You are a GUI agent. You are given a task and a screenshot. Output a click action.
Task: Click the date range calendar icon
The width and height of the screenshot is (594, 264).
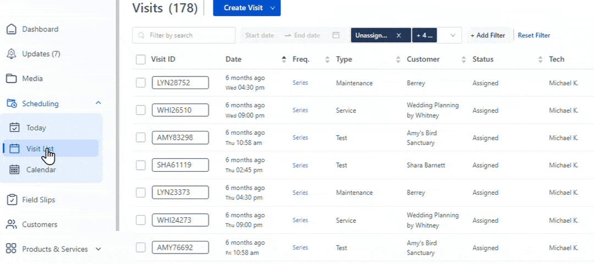point(335,35)
